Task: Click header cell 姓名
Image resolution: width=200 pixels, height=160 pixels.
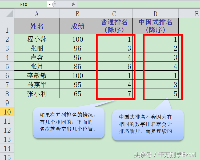Action: [x=37, y=26]
